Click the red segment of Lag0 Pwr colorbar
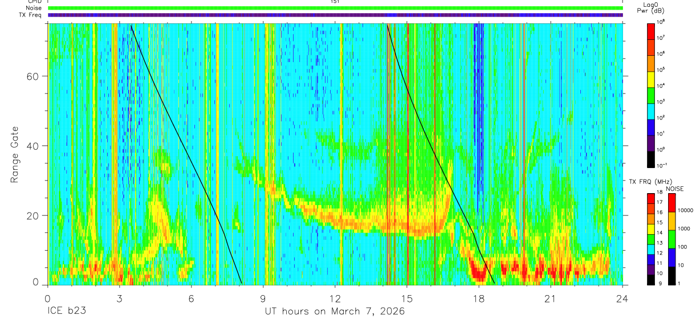The width and height of the screenshot is (700, 323). tap(652, 30)
